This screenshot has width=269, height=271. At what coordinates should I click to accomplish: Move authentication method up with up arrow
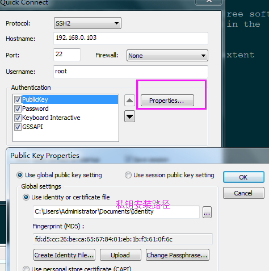(129, 101)
